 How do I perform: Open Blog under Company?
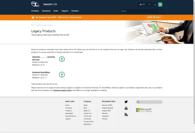pos(85,108)
